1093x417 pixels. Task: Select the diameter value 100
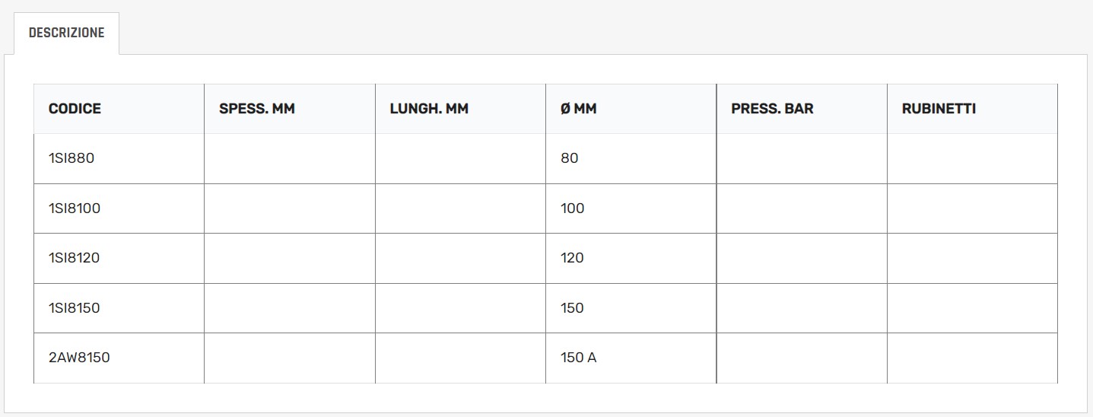pyautogui.click(x=572, y=208)
